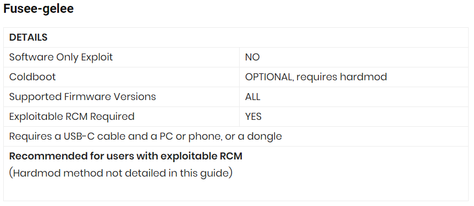Click the YES value for RCM Required

click(x=253, y=117)
